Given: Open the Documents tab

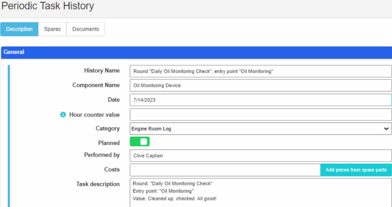Looking at the screenshot, I should [x=85, y=29].
